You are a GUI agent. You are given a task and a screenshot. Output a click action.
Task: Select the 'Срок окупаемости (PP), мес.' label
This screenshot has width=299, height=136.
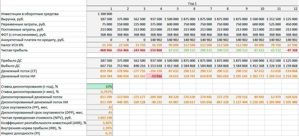pyautogui.click(x=25, y=107)
